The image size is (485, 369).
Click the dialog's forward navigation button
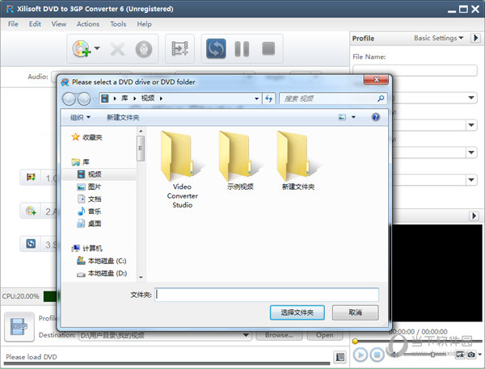click(84, 99)
